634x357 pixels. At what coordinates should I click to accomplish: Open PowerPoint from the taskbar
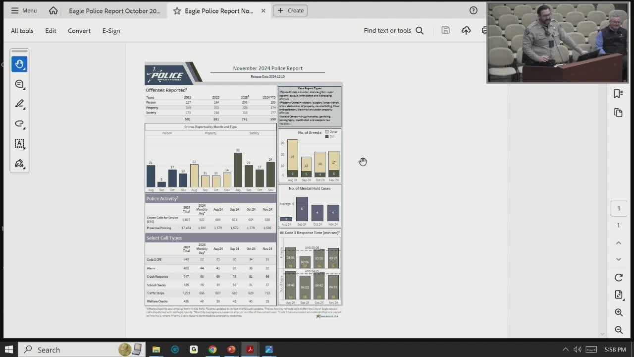pos(231,350)
